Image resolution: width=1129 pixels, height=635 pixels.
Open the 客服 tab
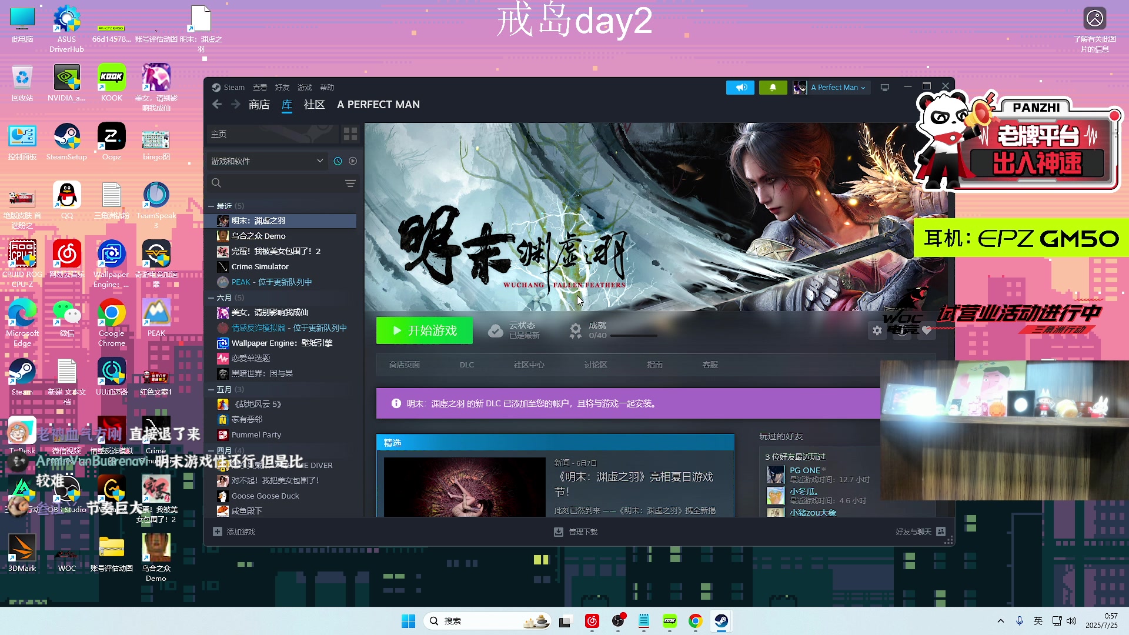tap(710, 365)
